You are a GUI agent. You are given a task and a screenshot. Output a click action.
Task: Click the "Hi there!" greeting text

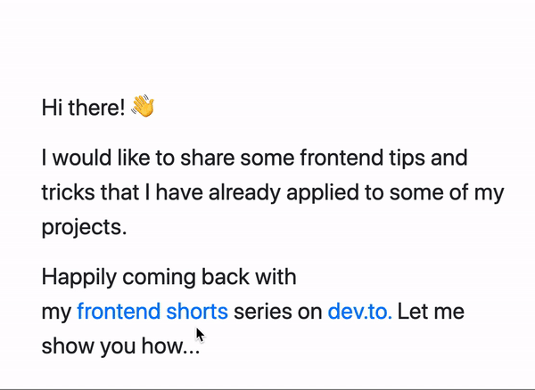(x=83, y=109)
